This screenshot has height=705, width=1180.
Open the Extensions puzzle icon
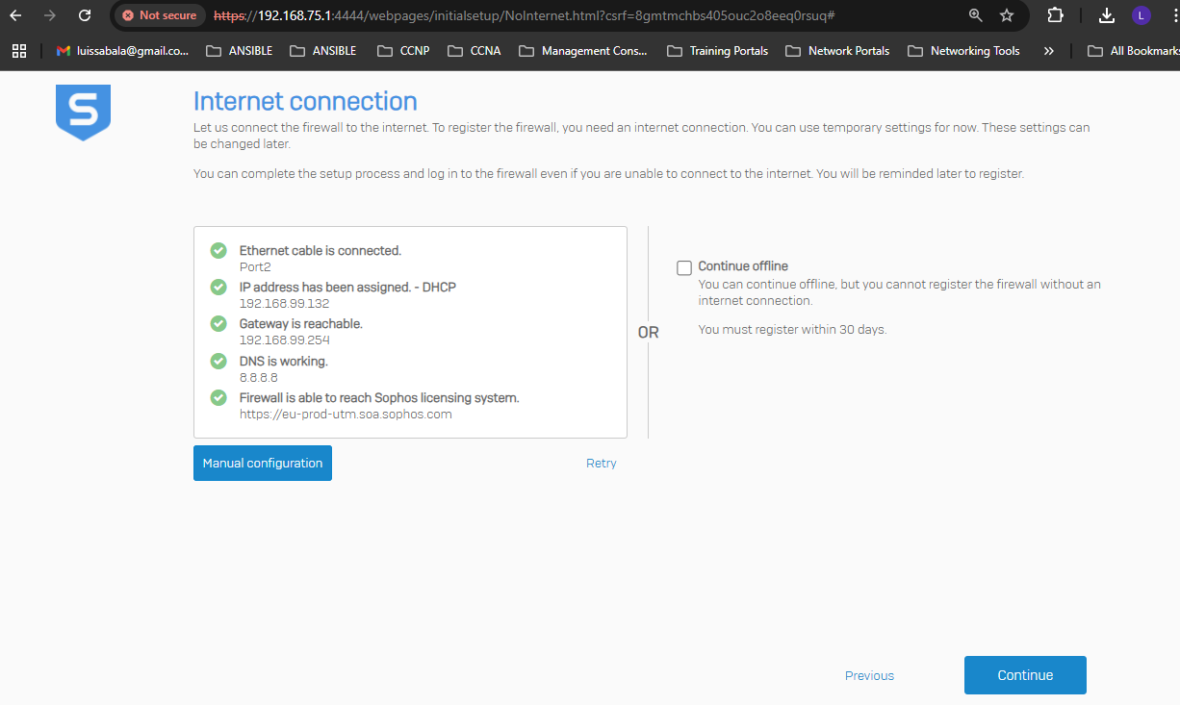tap(1056, 15)
